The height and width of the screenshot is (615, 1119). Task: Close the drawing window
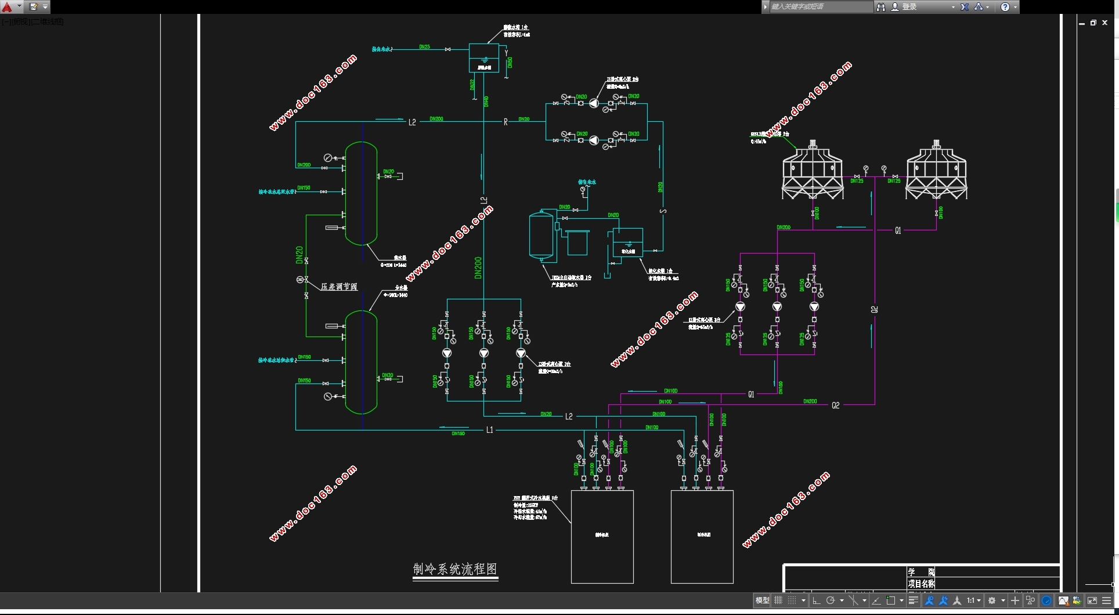tap(1105, 23)
